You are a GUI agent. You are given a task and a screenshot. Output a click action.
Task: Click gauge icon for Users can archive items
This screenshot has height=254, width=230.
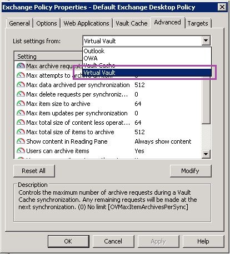coord(21,151)
